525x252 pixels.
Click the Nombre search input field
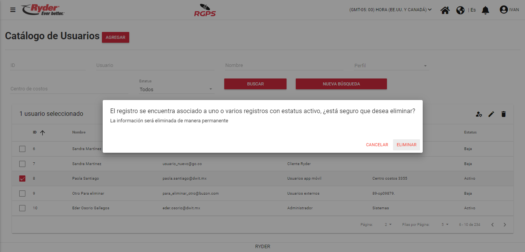point(284,65)
